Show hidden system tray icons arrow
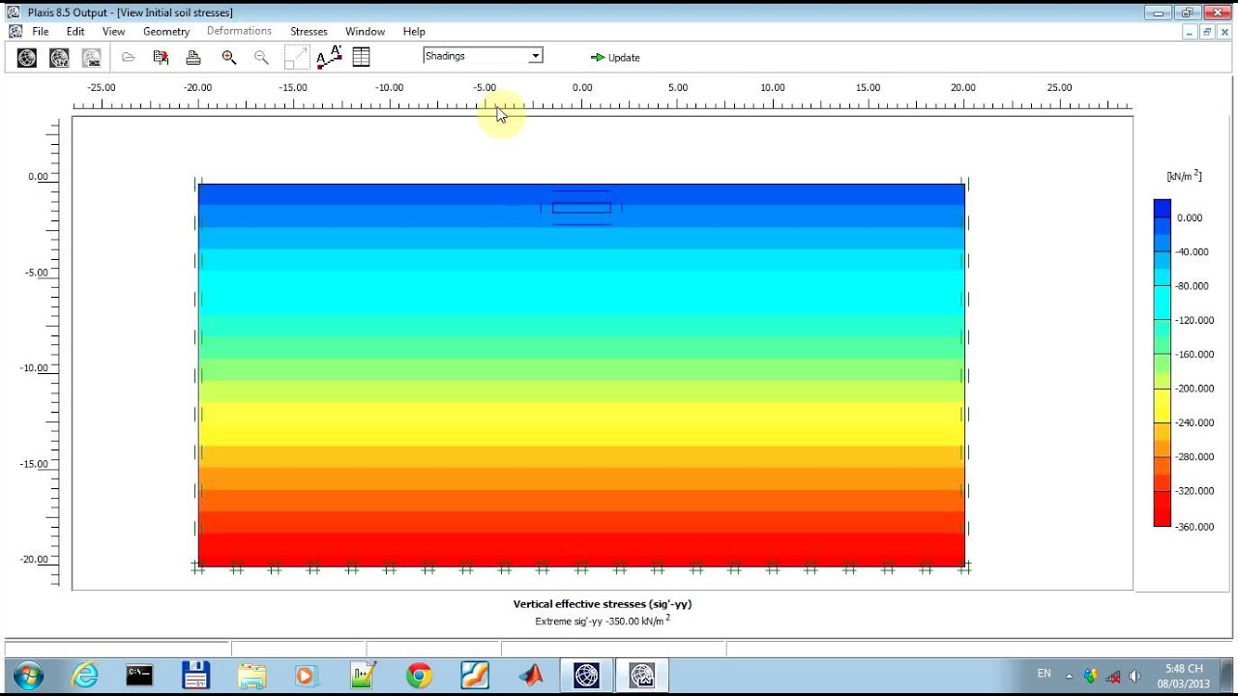Viewport: 1238px width, 696px height. click(1069, 676)
